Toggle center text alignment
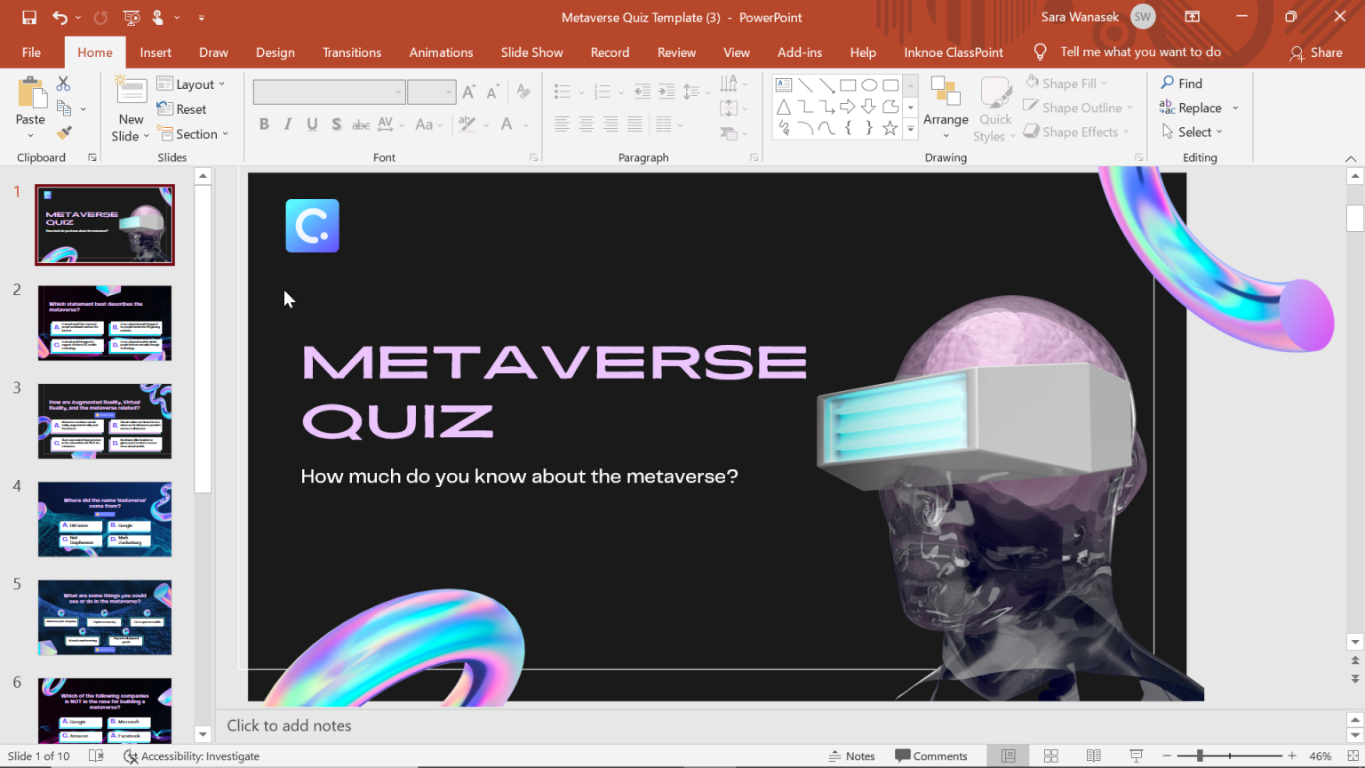 [x=586, y=124]
